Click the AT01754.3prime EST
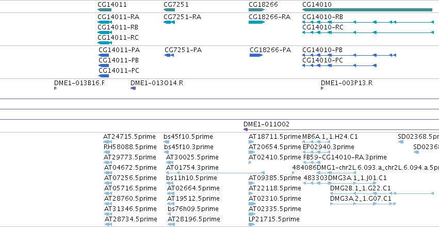 pos(215,173)
